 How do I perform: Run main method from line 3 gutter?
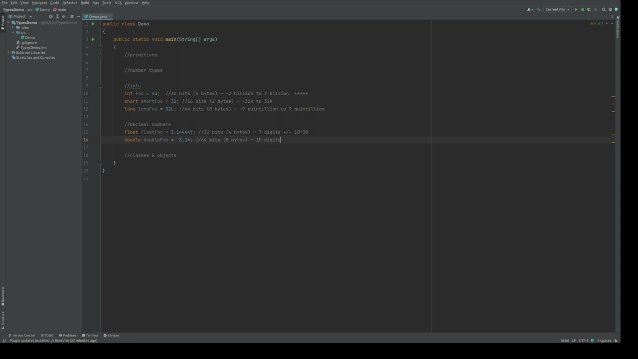pos(93,39)
